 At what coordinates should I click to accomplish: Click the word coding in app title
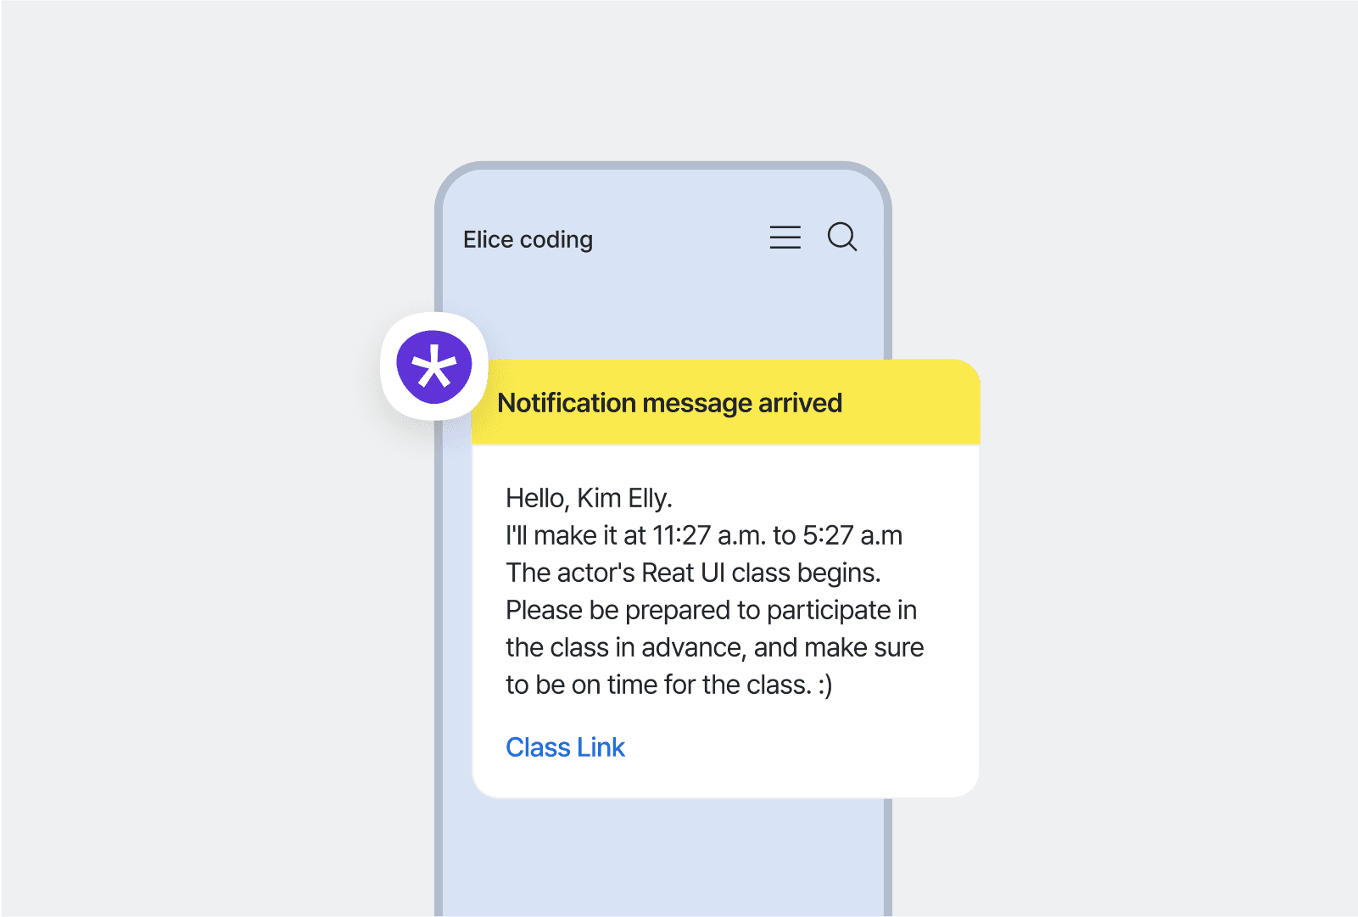pos(556,240)
